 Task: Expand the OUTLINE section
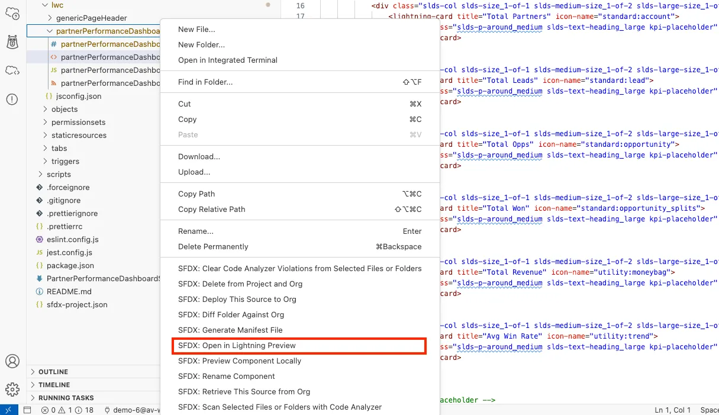pos(53,372)
